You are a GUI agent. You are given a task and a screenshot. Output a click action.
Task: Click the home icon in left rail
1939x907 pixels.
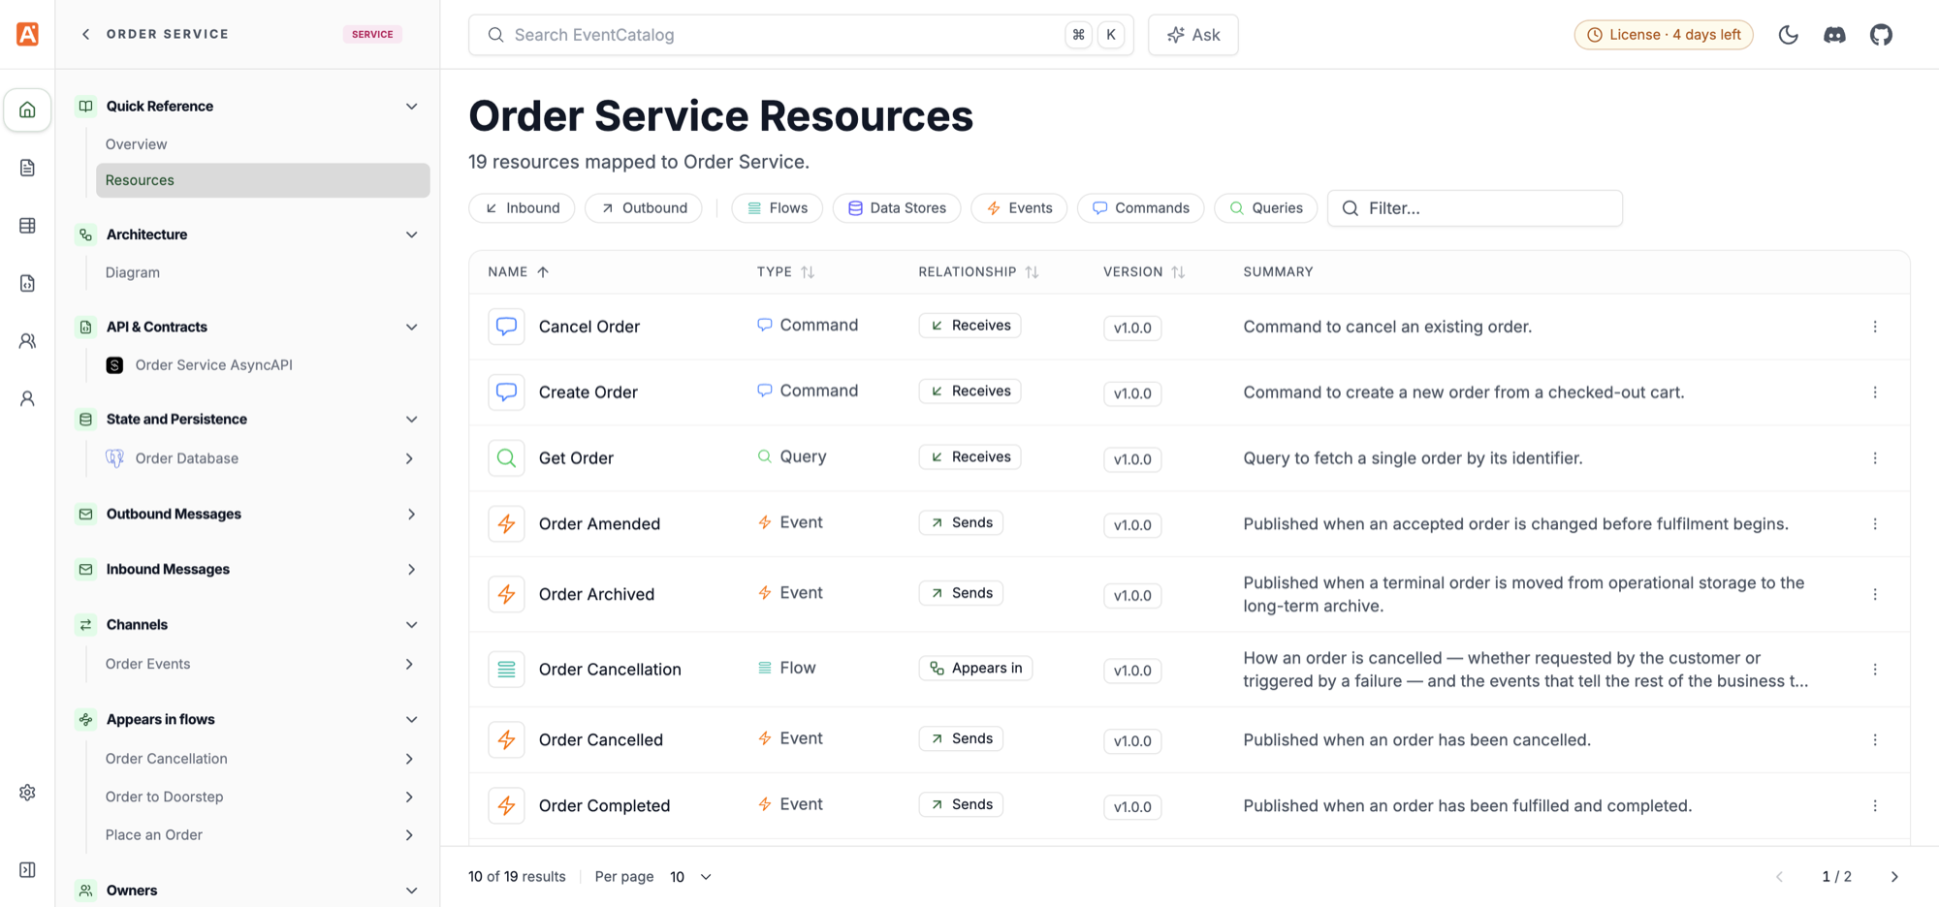click(27, 109)
